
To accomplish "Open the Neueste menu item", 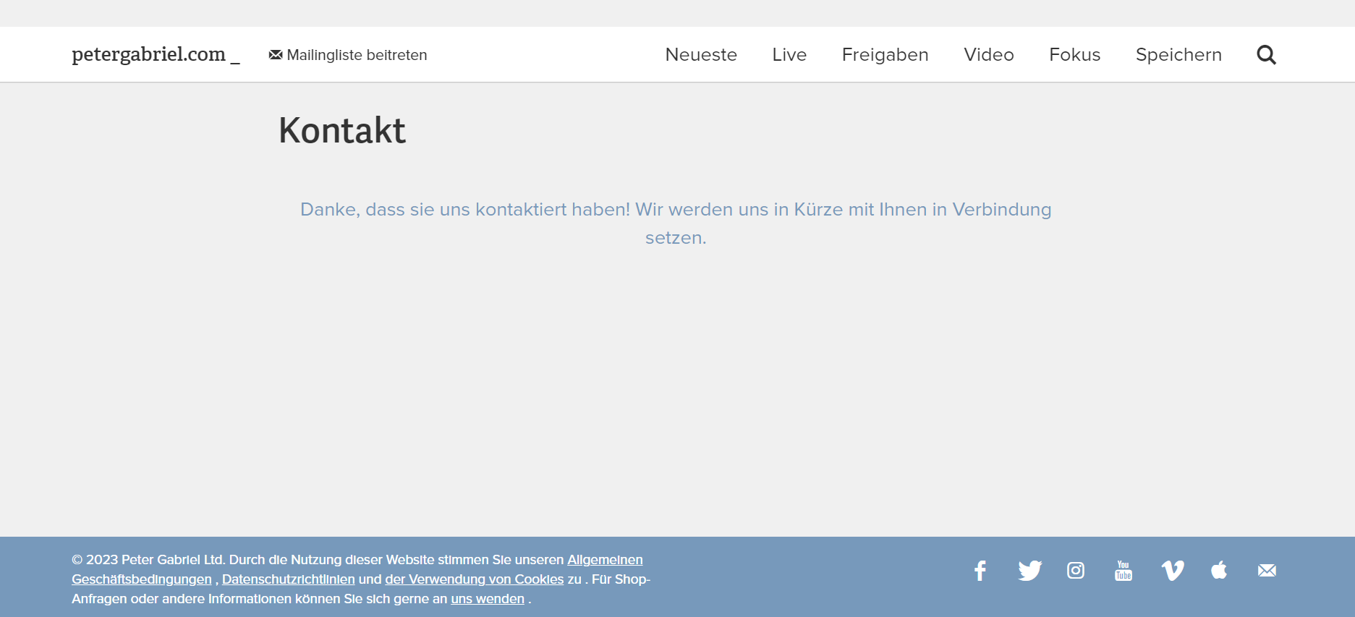I will 701,55.
